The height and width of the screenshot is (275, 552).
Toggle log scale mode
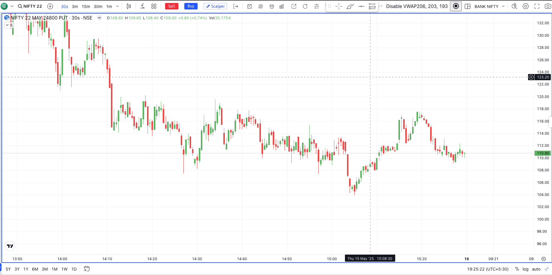525,269
